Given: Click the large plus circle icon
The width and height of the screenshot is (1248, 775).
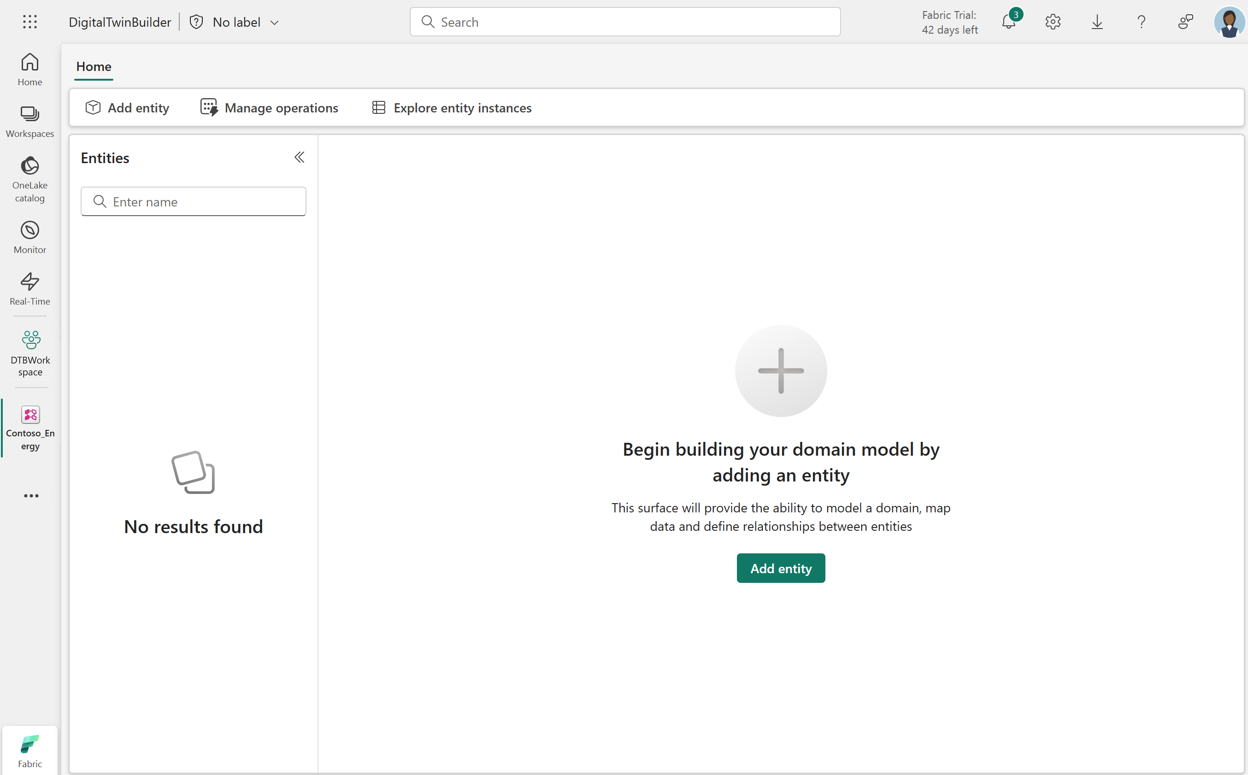Looking at the screenshot, I should [781, 370].
